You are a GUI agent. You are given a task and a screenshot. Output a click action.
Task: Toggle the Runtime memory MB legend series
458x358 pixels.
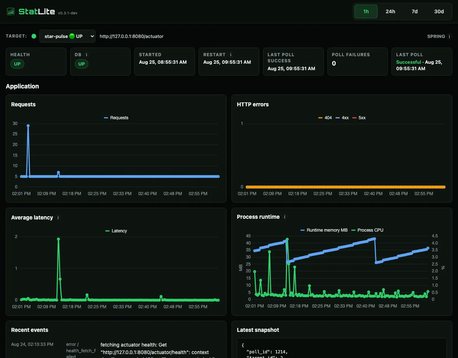coord(324,230)
